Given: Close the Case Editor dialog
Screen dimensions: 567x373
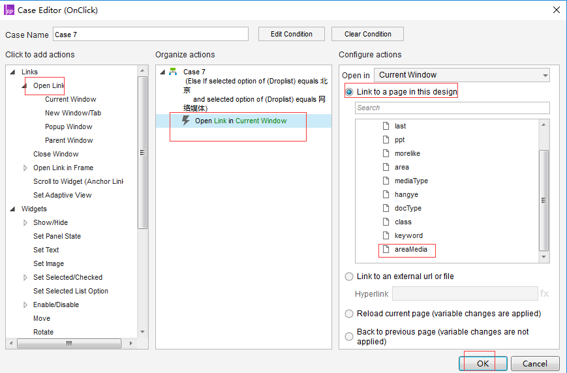Looking at the screenshot, I should tap(557, 10).
